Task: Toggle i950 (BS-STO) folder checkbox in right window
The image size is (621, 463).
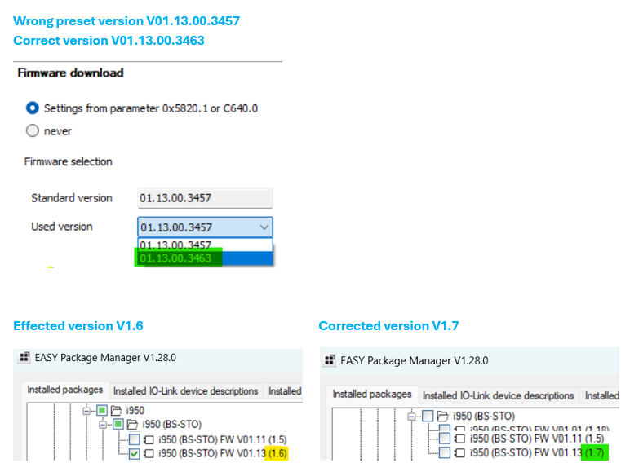Action: pyautogui.click(x=428, y=416)
